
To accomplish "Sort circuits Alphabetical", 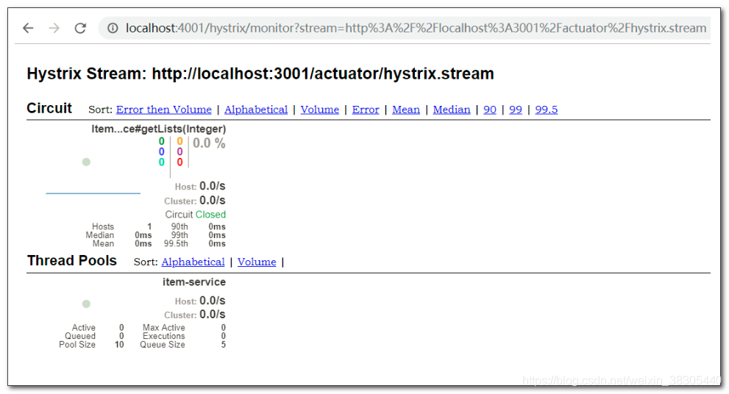I will (x=256, y=110).
